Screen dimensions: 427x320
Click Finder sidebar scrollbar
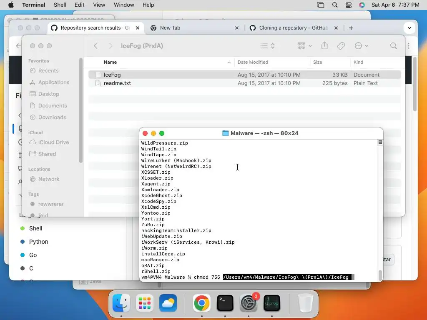[x=80, y=110]
